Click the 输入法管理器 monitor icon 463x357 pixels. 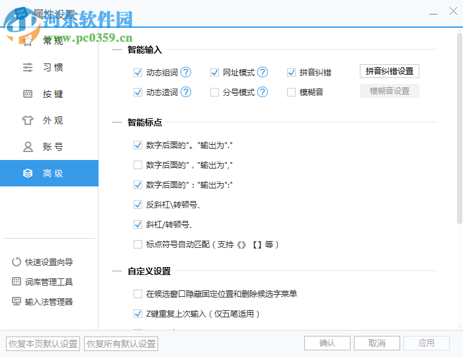17,301
